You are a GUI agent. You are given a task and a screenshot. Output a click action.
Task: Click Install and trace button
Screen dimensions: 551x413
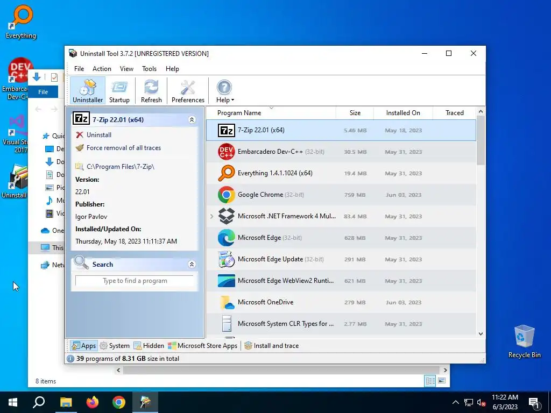[272, 346]
